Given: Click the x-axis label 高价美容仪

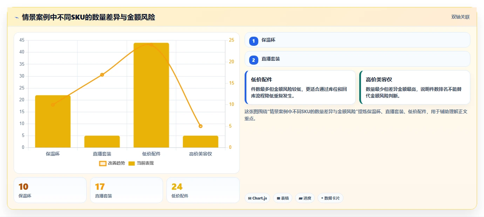Looking at the screenshot, I should point(200,154).
